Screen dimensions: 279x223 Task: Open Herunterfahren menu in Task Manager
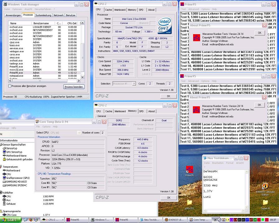pos(43,9)
